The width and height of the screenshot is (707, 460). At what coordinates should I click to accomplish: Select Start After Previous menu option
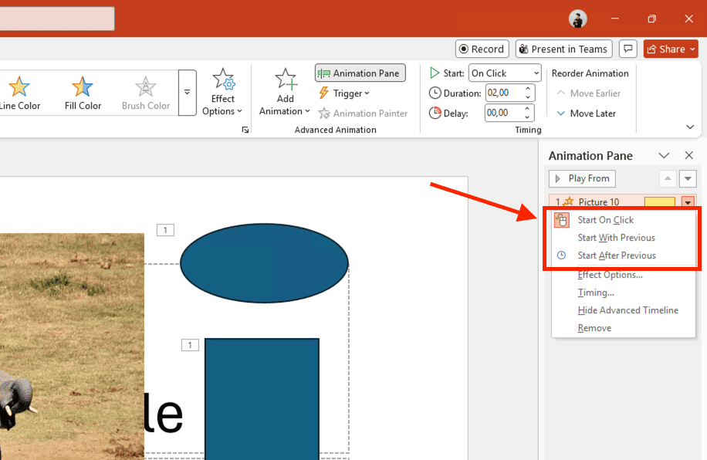(x=617, y=255)
